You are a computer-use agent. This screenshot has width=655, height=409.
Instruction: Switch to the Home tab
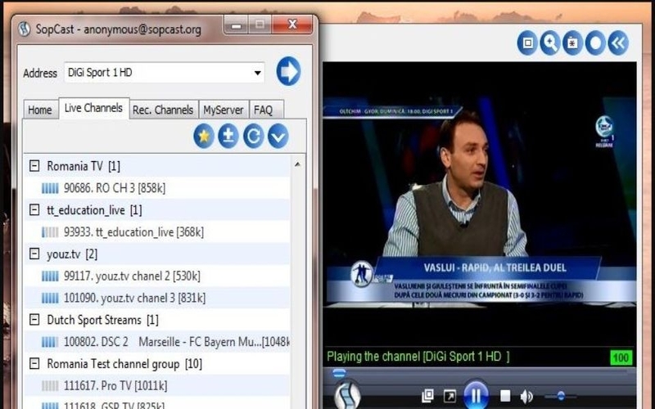pyautogui.click(x=40, y=110)
